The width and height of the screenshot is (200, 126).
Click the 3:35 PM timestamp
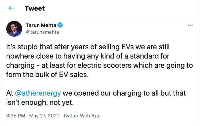(x=16, y=116)
